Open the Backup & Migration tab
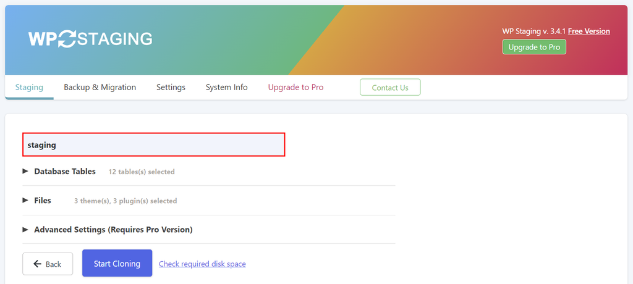This screenshot has width=633, height=284. 100,87
